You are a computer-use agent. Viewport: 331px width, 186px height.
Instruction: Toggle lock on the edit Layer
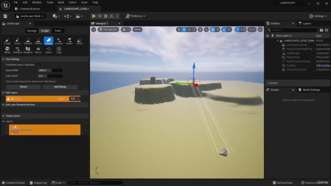[x=8, y=99]
